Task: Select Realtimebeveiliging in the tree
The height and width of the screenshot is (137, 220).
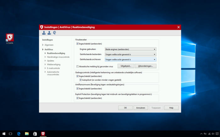Action: coord(56,53)
